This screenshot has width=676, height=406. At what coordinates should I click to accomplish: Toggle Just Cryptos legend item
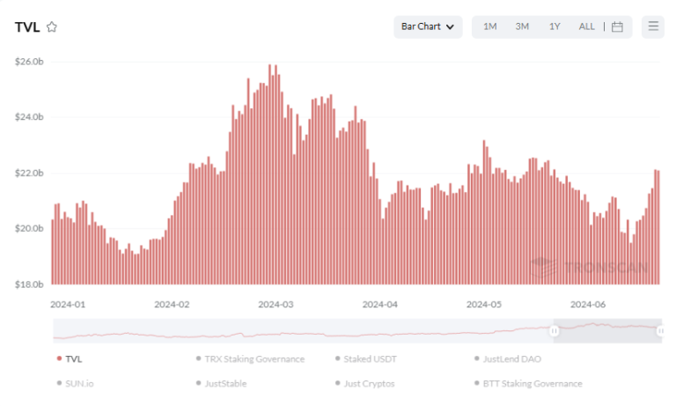point(368,383)
